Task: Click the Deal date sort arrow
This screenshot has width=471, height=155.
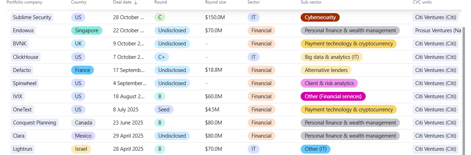Action: [x=136, y=2]
